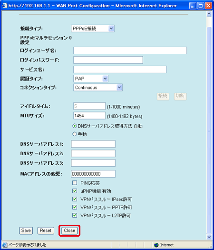Click the MTUサイズ field showing 1454

[89, 116]
